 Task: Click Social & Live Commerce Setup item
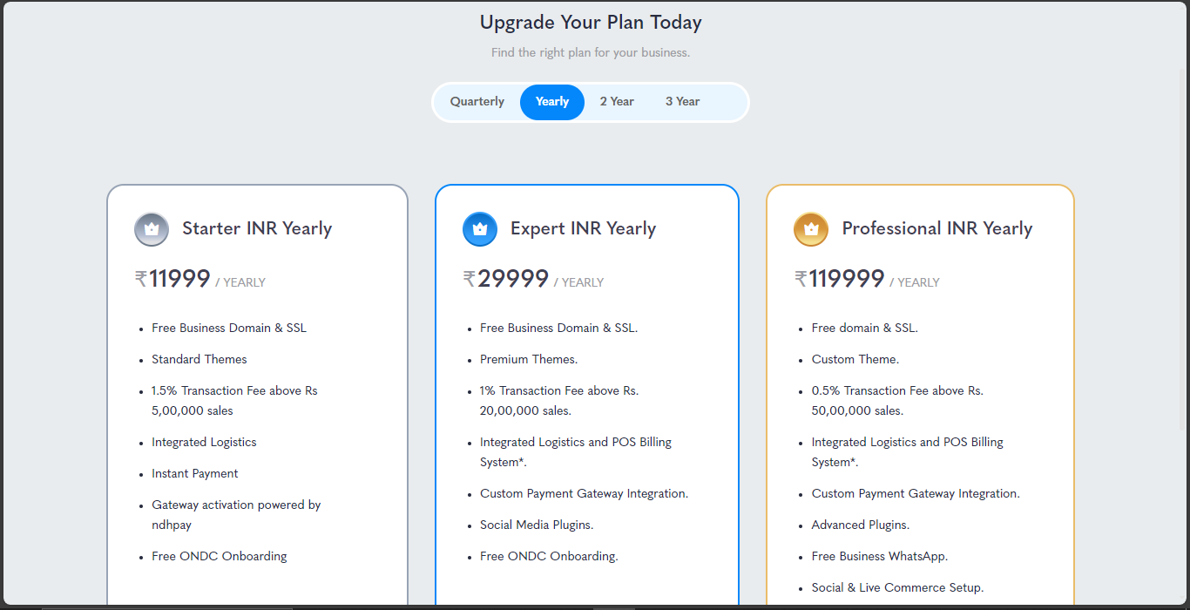pyautogui.click(x=898, y=588)
